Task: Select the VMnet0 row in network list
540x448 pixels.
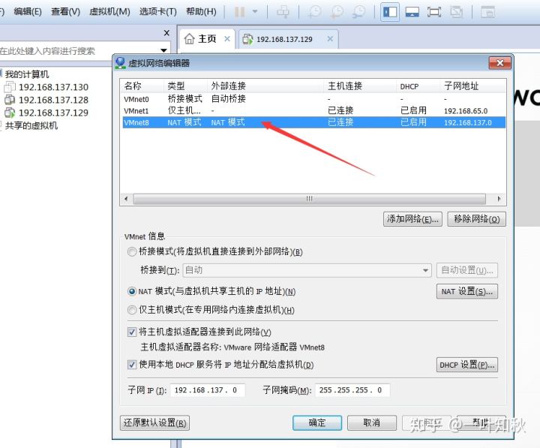Action: point(313,99)
